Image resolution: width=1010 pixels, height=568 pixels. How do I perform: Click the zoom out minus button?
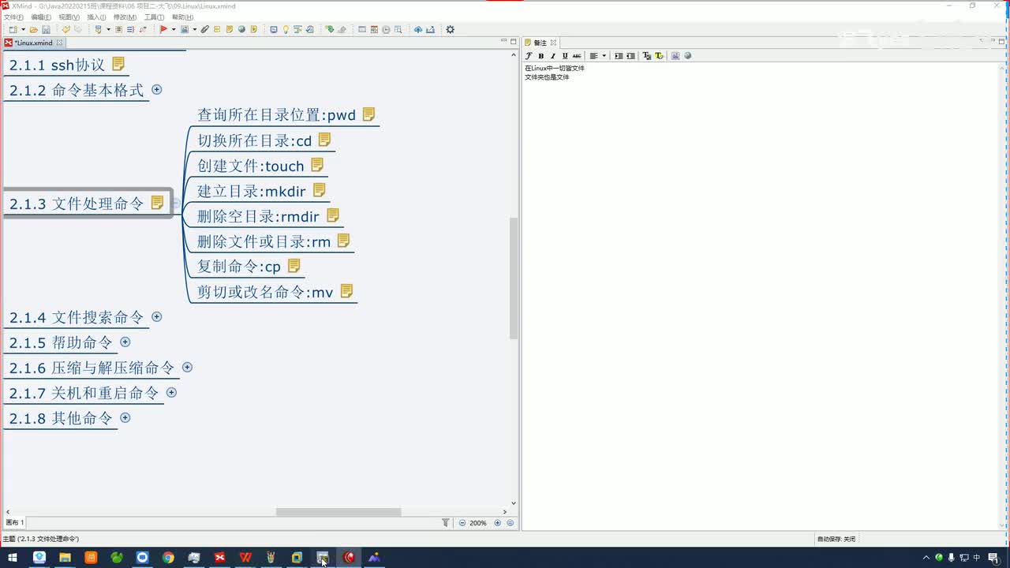(x=462, y=523)
